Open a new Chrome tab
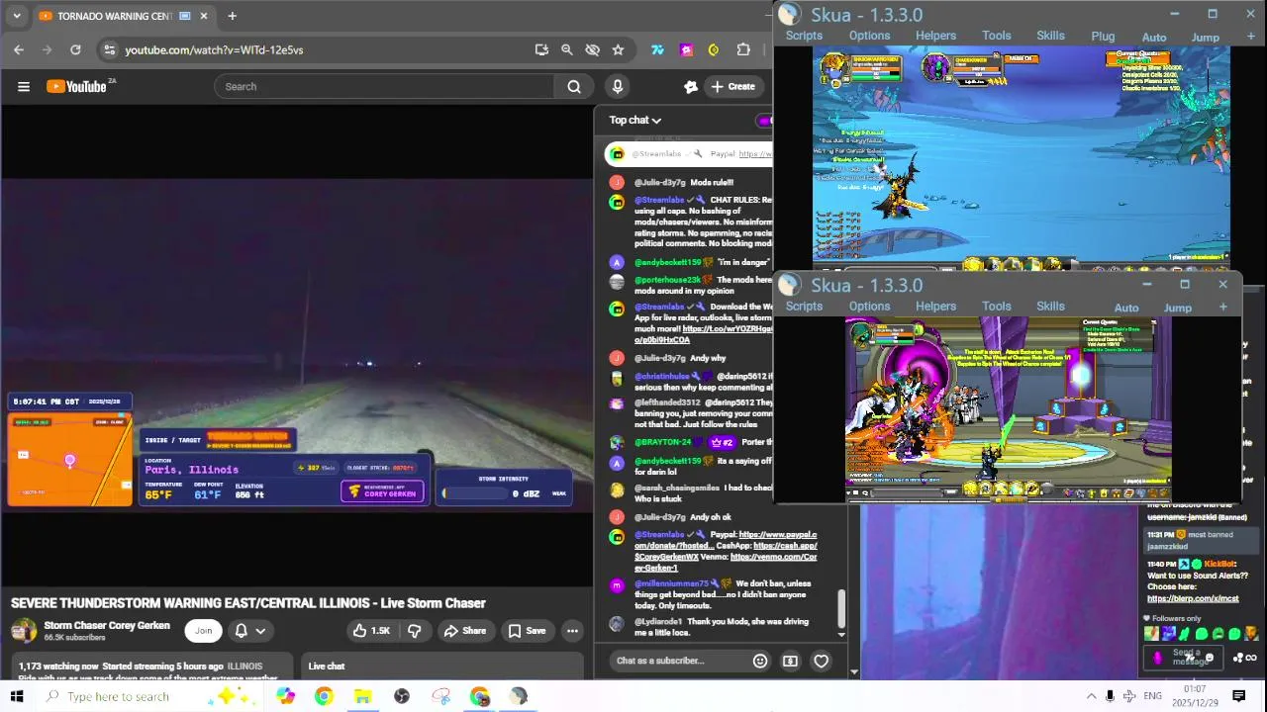Image resolution: width=1267 pixels, height=712 pixels. tap(232, 16)
